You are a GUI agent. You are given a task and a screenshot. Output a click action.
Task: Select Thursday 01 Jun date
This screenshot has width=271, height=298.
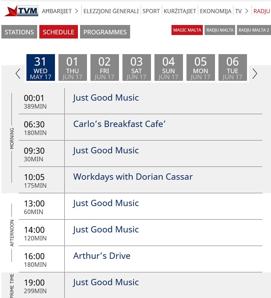click(x=73, y=67)
